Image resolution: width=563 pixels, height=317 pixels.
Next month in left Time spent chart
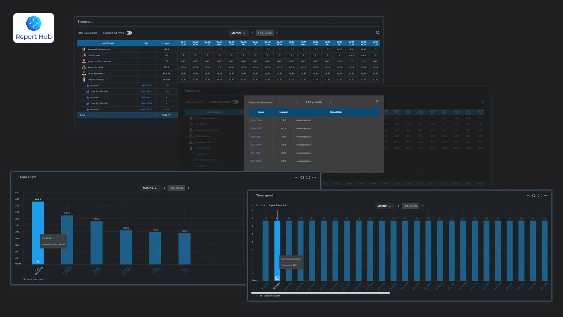click(188, 188)
